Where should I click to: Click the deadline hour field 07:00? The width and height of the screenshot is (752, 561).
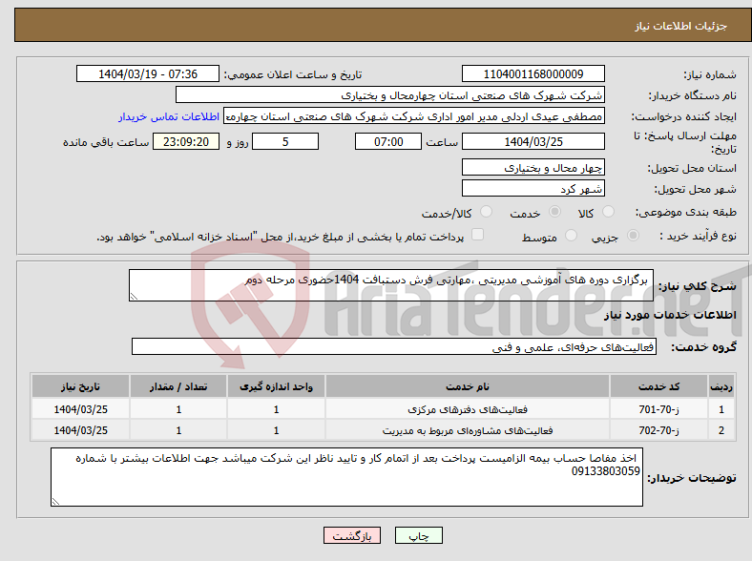pyautogui.click(x=388, y=142)
